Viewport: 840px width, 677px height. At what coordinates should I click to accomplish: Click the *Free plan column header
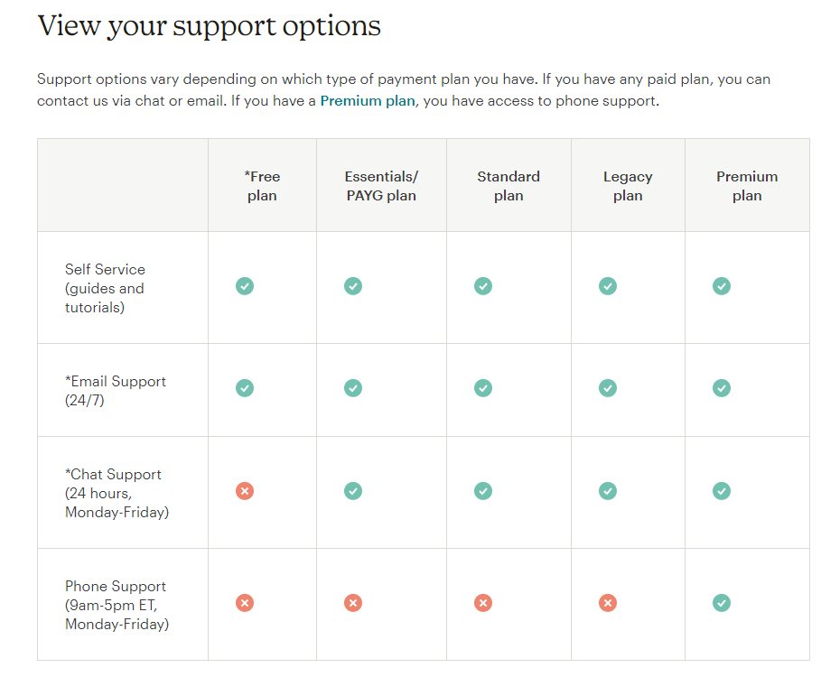pos(262,186)
